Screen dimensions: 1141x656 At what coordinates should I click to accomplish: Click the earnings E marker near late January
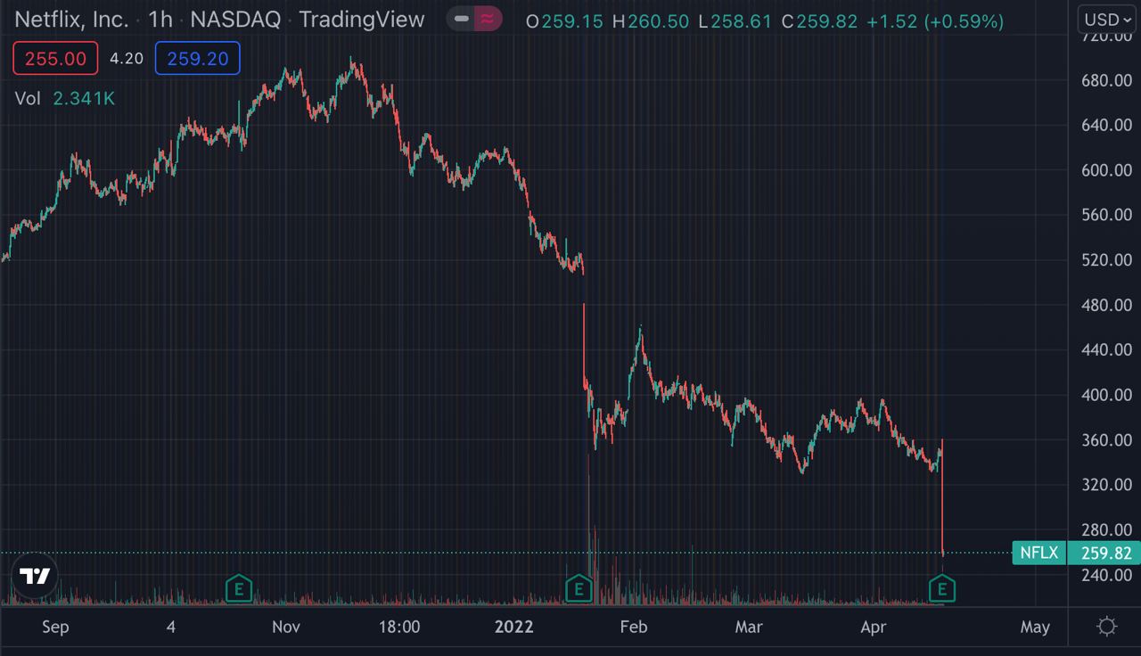pos(579,588)
